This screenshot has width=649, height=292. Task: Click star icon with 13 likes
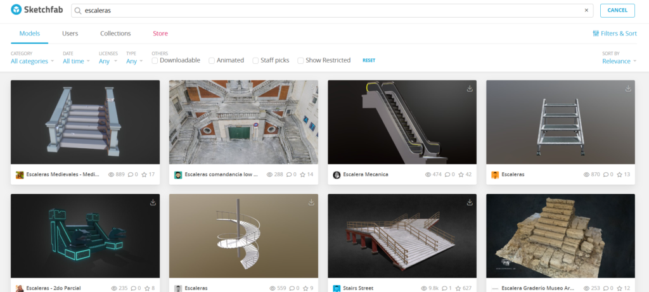tap(620, 175)
